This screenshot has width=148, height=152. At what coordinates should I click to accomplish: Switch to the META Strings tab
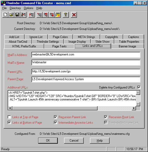(87, 37)
